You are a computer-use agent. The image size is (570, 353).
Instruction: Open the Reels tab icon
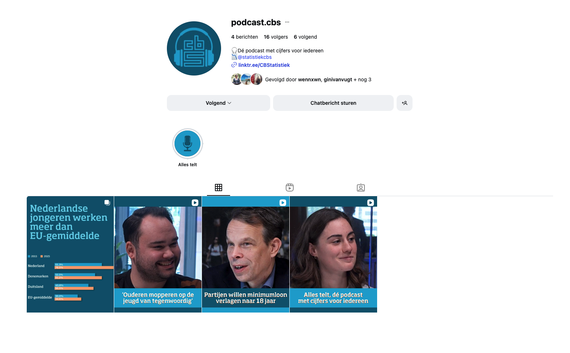pyautogui.click(x=290, y=188)
